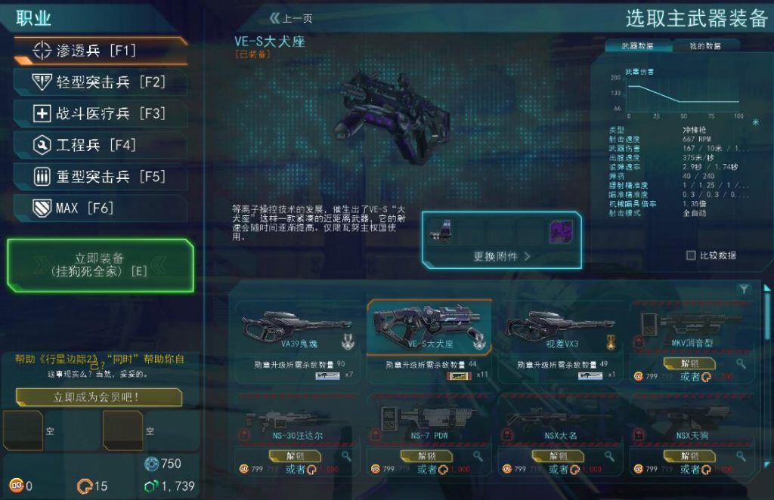Open the weapon list filter funnel icon
Screen dimensions: 774x500
tap(744, 289)
